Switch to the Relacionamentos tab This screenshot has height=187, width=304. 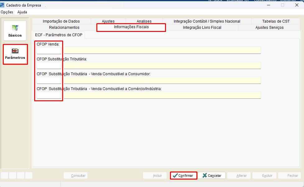pyautogui.click(x=64, y=28)
